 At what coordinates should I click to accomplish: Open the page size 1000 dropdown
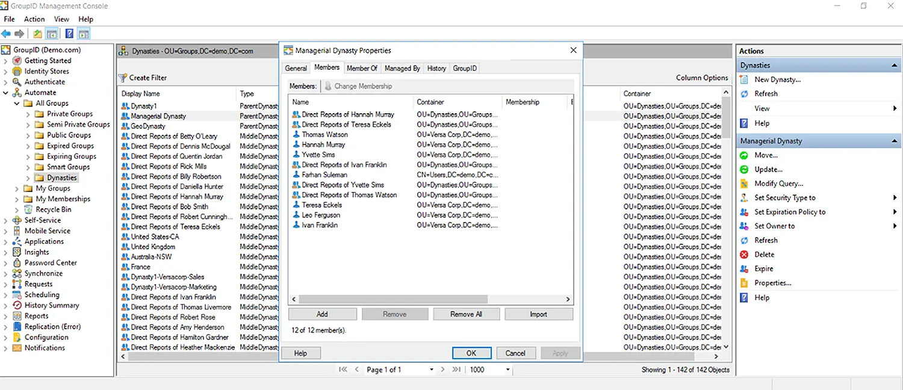pyautogui.click(x=508, y=370)
